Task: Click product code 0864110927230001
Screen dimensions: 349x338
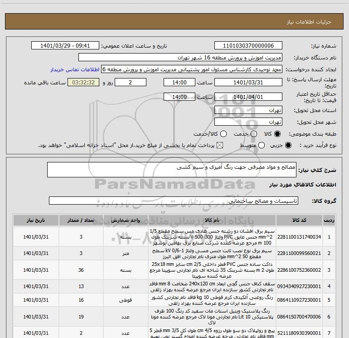Action: pyautogui.click(x=299, y=300)
